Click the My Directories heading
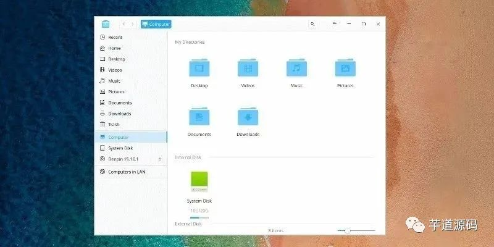The height and width of the screenshot is (247, 494). [190, 42]
